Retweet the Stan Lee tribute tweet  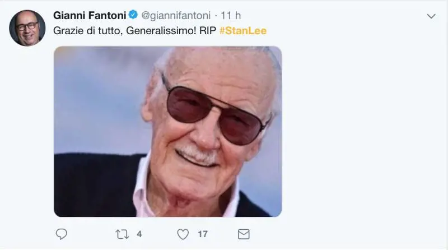pyautogui.click(x=122, y=234)
